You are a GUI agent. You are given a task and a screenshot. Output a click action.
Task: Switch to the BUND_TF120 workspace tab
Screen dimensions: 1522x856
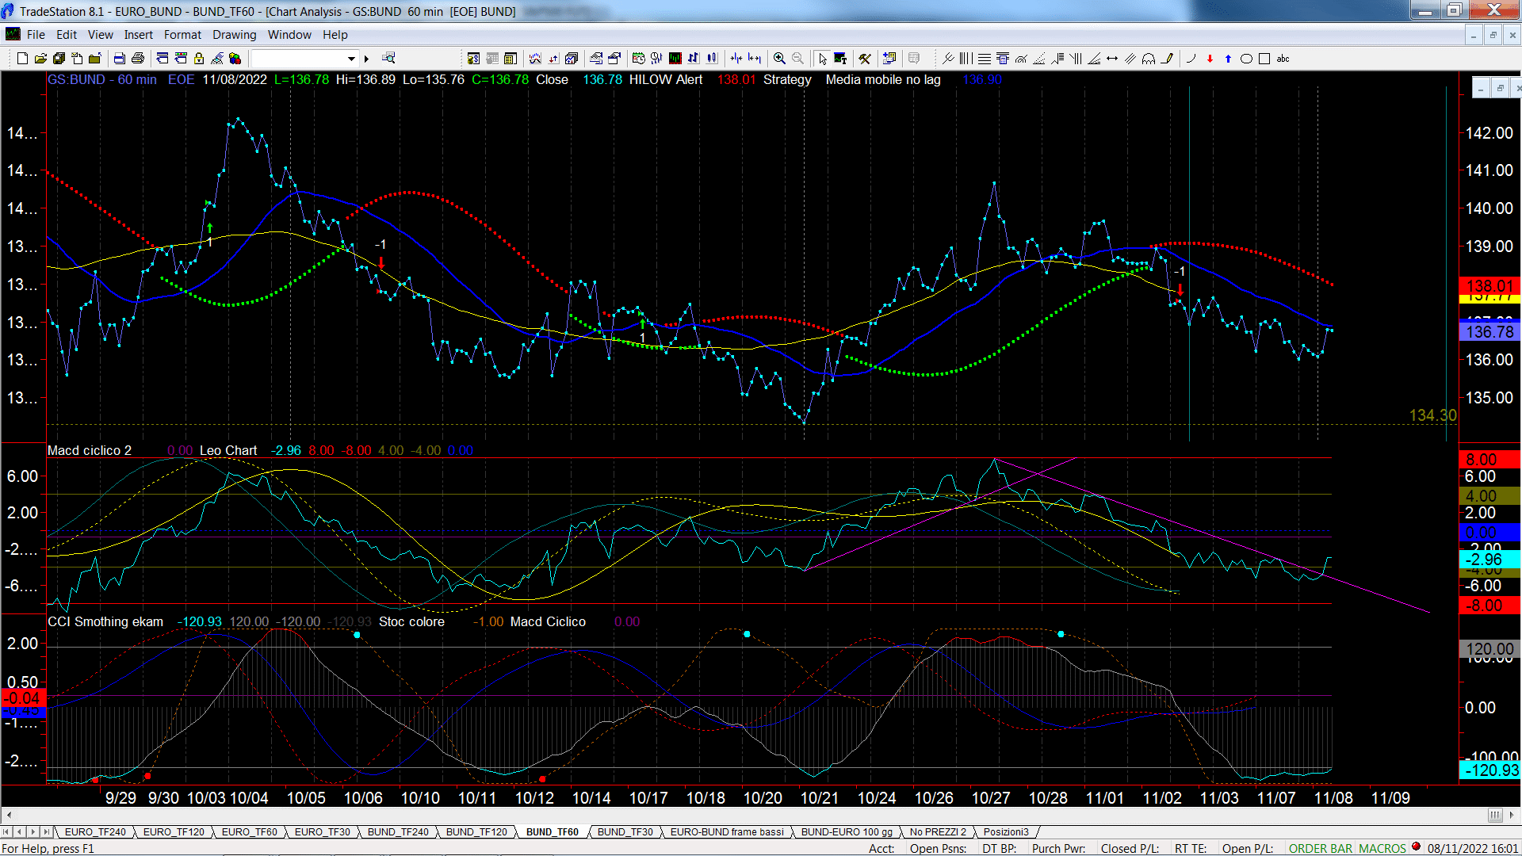[x=476, y=831]
